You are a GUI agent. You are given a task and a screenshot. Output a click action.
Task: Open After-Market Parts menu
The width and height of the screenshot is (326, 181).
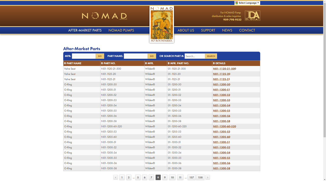click(85, 30)
